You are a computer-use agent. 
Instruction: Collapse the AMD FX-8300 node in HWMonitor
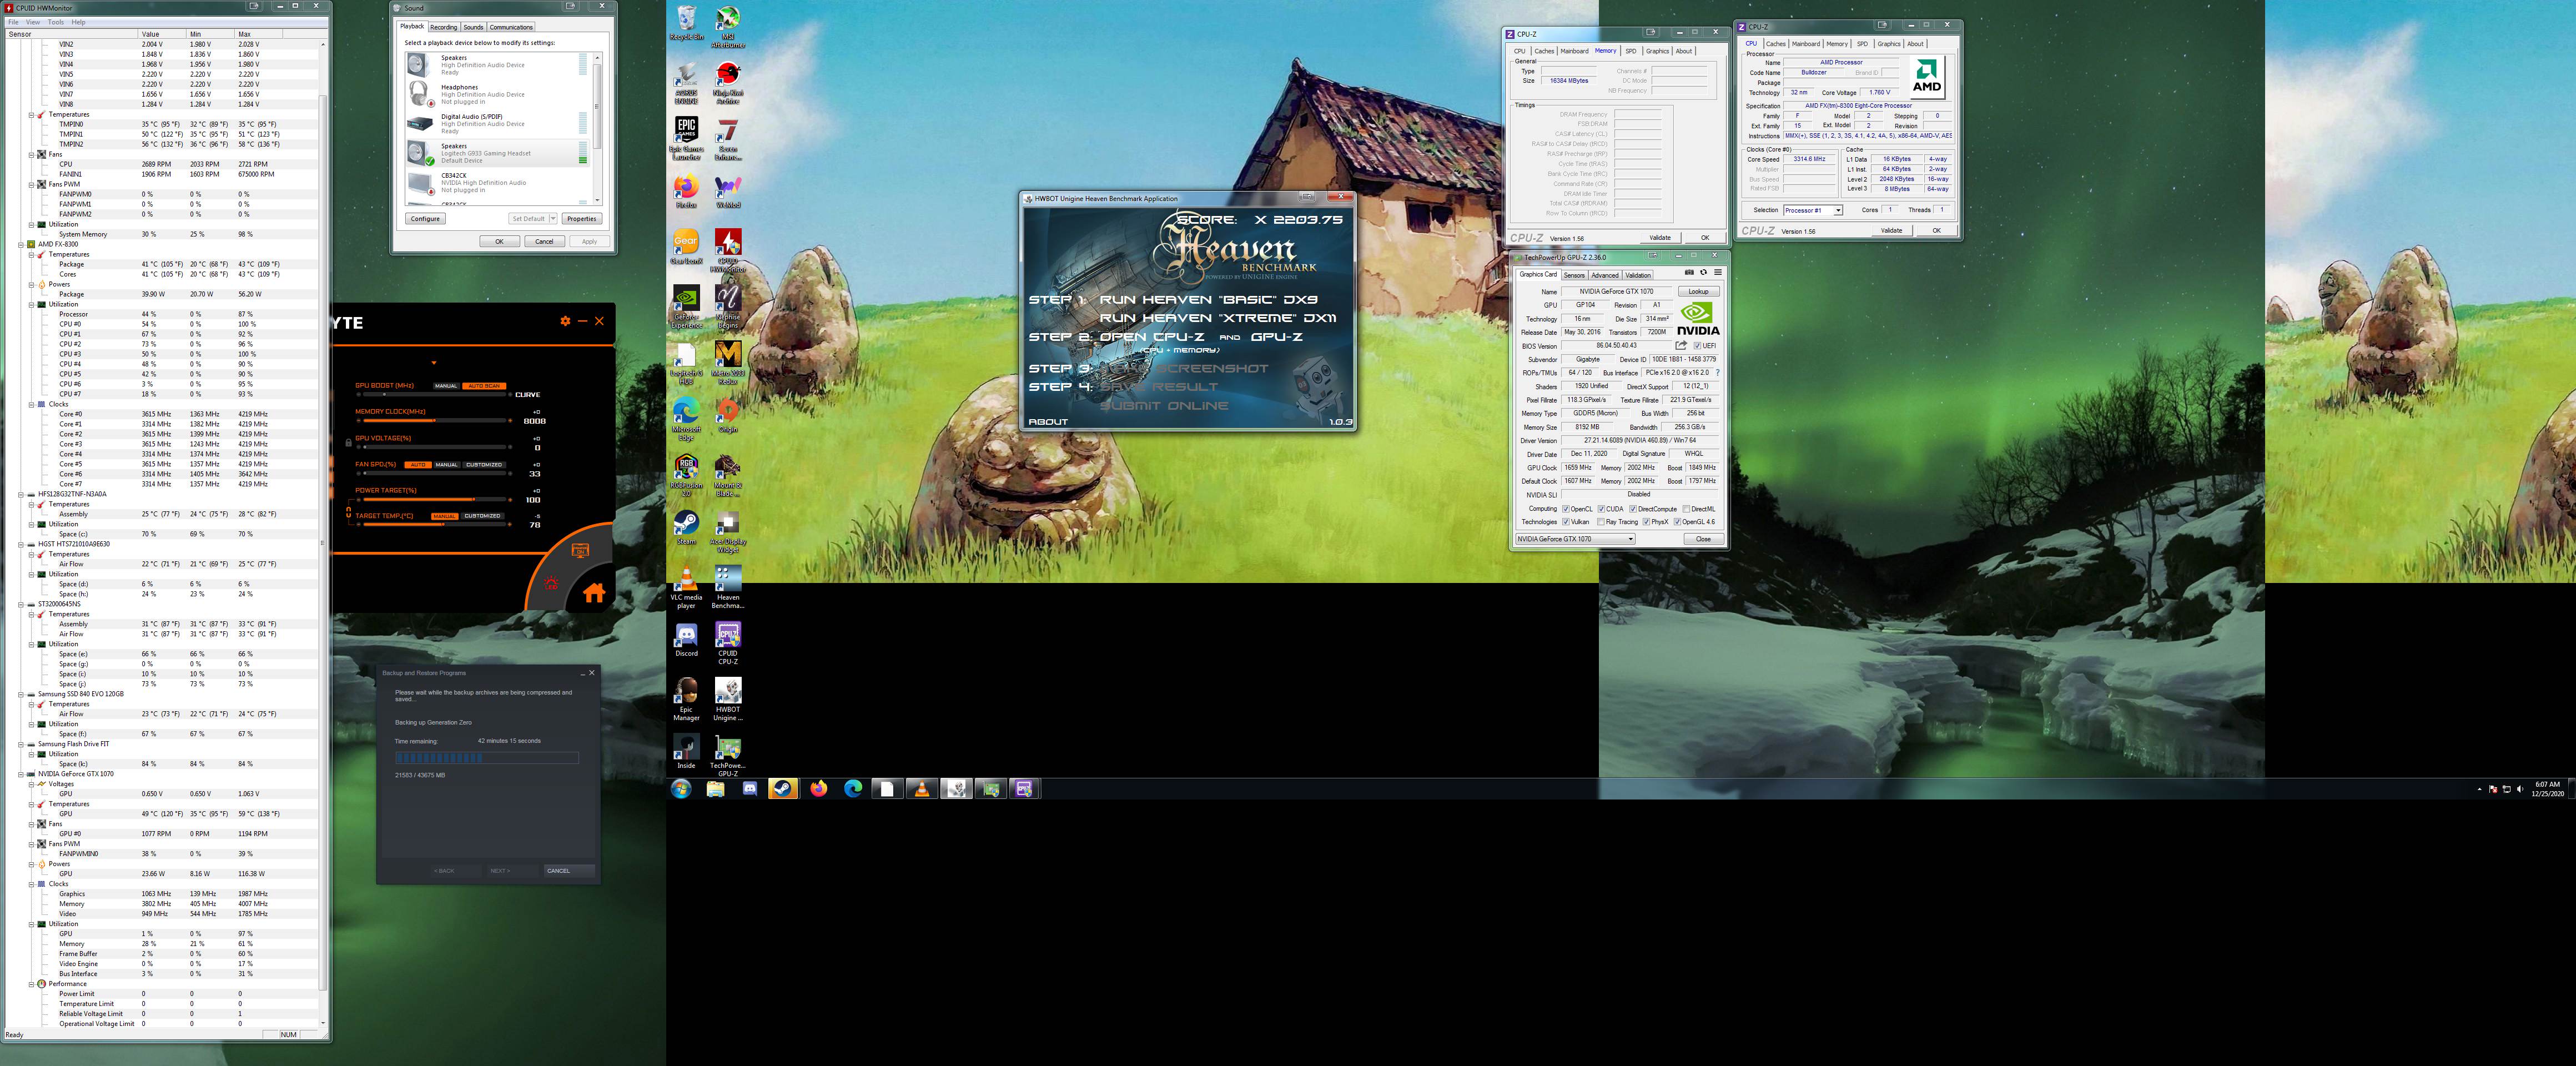point(20,244)
